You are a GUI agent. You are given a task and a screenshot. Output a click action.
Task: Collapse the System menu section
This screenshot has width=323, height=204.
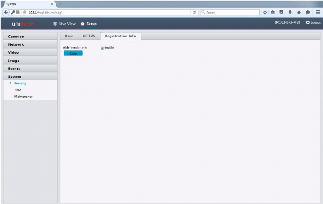coord(30,76)
